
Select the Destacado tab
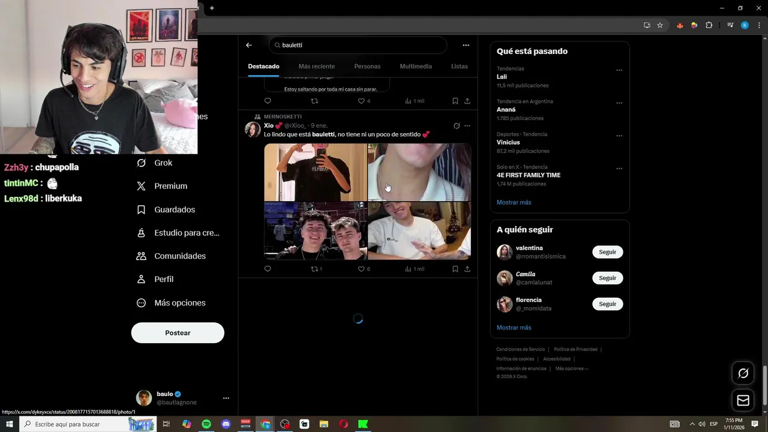tap(263, 66)
